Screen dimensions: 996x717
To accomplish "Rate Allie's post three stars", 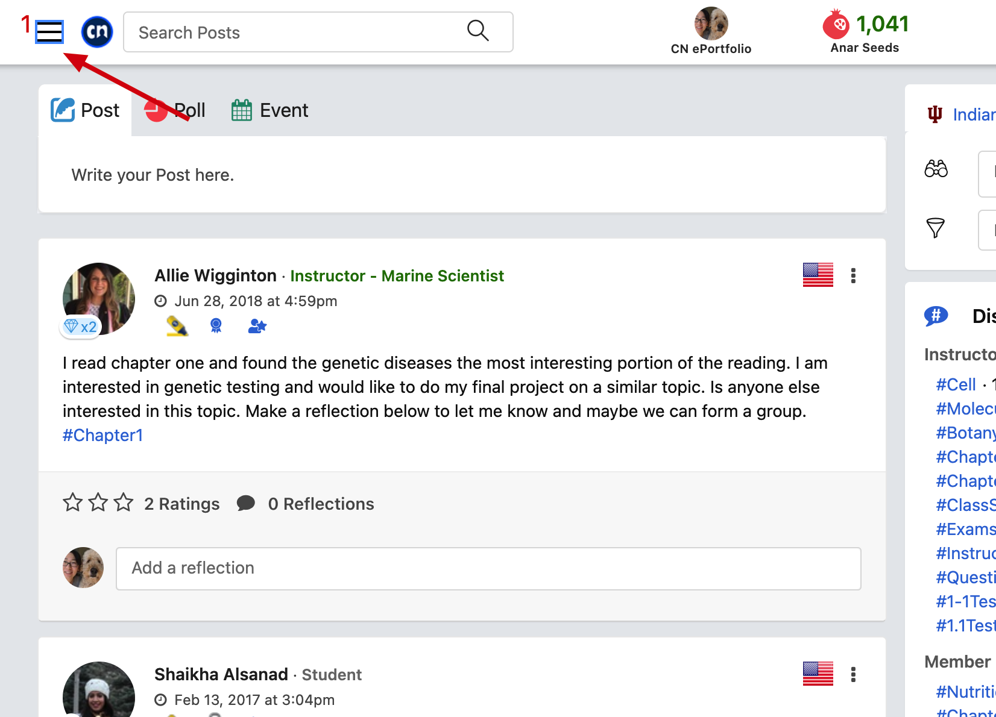I will [124, 502].
